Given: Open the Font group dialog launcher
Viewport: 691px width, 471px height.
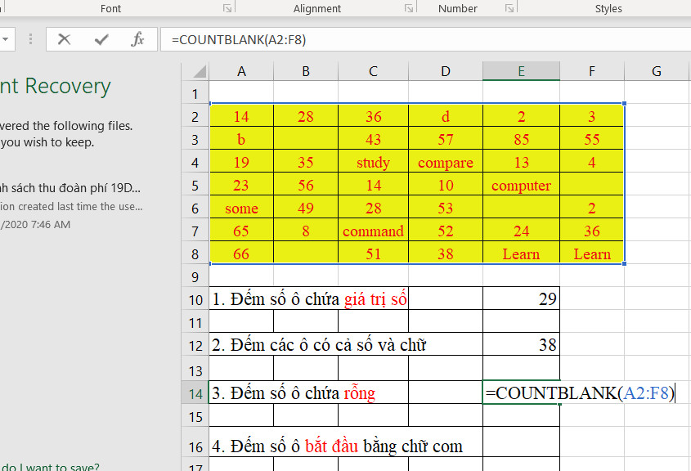Looking at the screenshot, I should 227,8.
